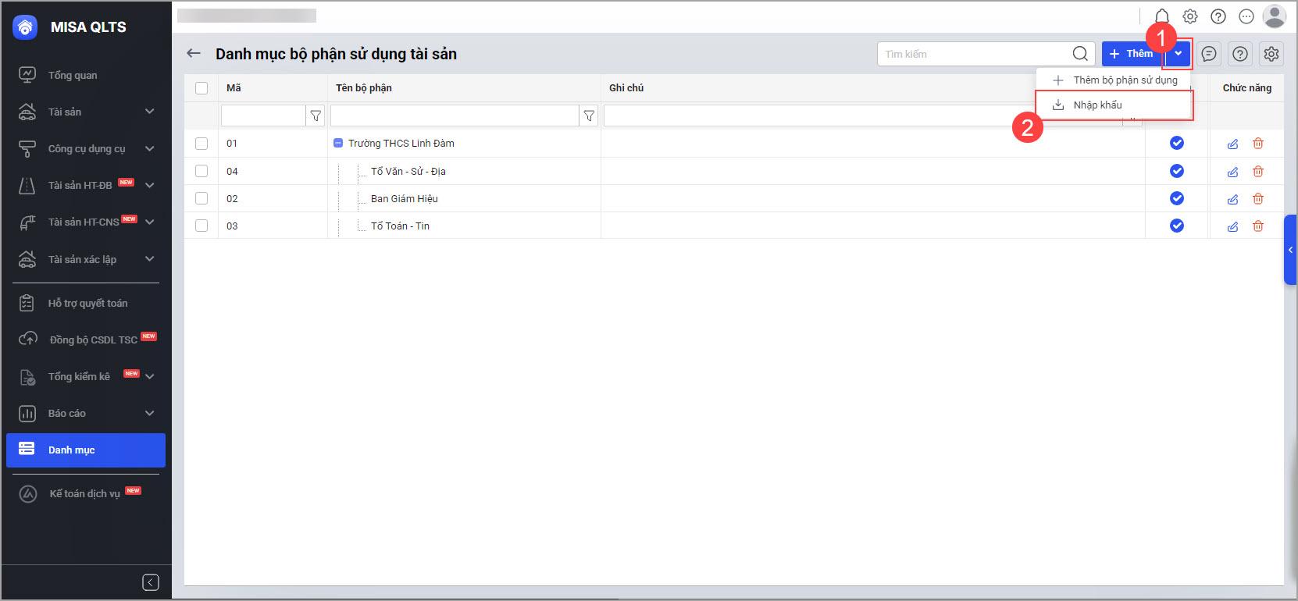
Task: Click the Thêm button
Action: 1132,54
